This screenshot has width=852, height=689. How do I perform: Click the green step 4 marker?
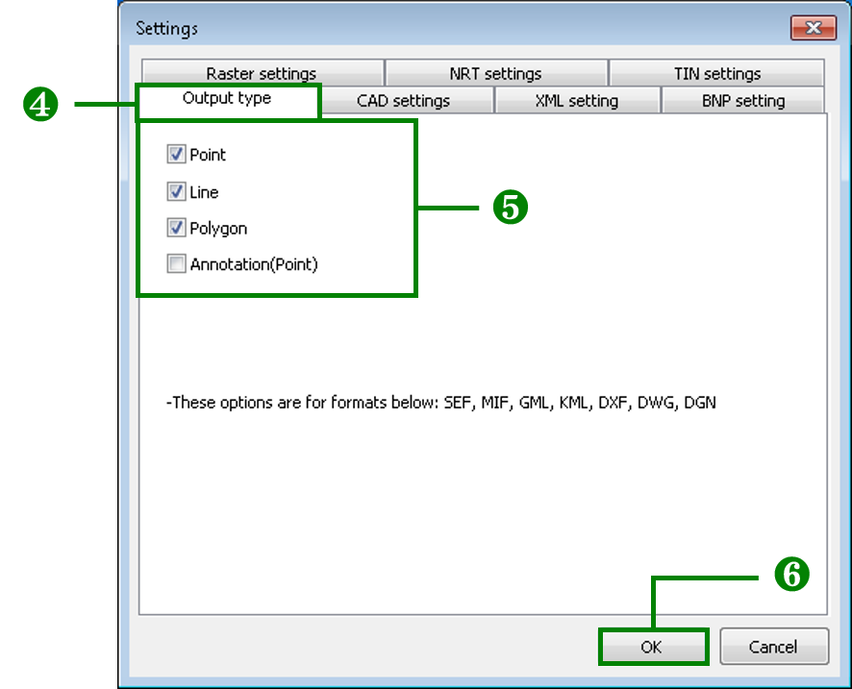pos(39,105)
